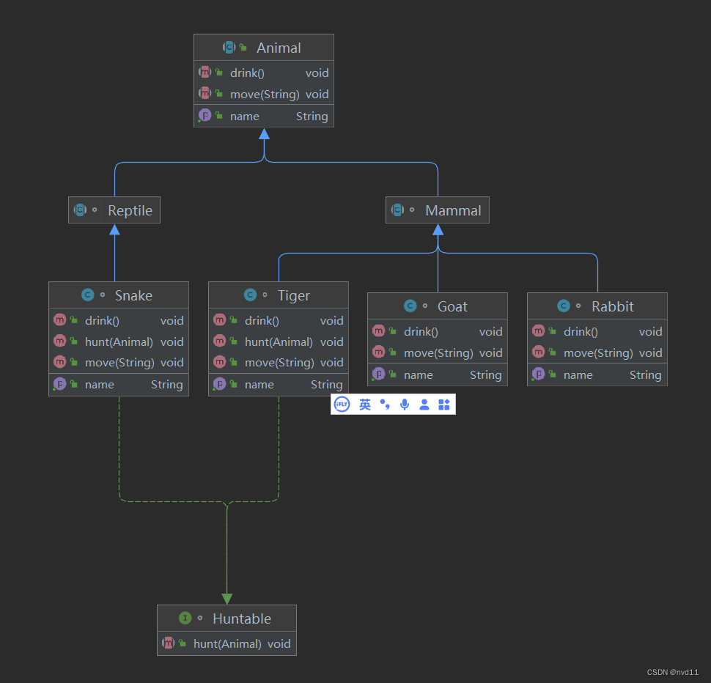The width and height of the screenshot is (711, 683).
Task: Select move(String) method in Snake class
Action: click(119, 362)
